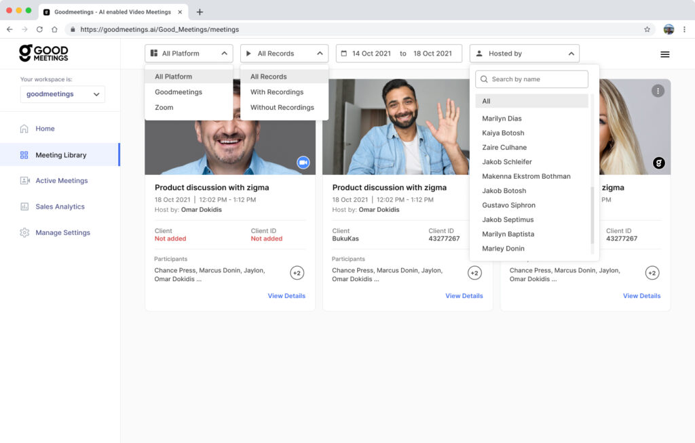695x443 pixels.
Task: Click the Zoom camera badge on first card
Action: (303, 163)
